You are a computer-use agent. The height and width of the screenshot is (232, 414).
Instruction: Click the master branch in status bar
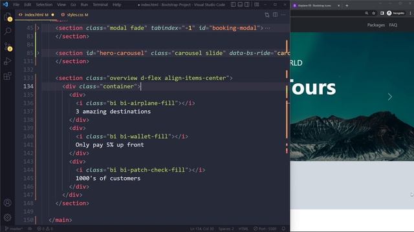tap(14, 229)
